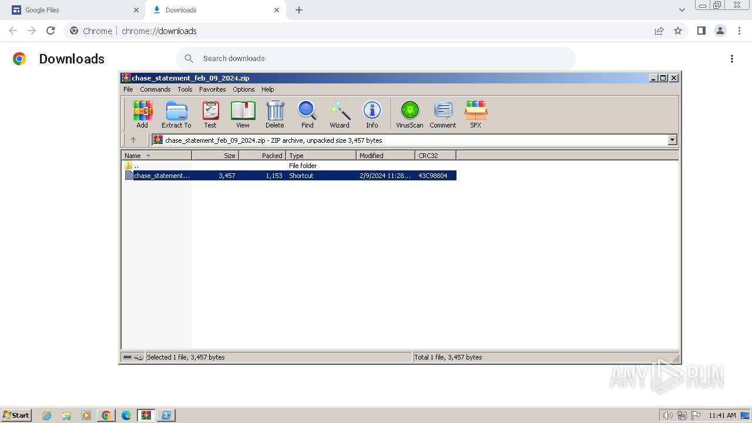Open the Commands menu
This screenshot has width=752, height=423.
pyautogui.click(x=155, y=89)
